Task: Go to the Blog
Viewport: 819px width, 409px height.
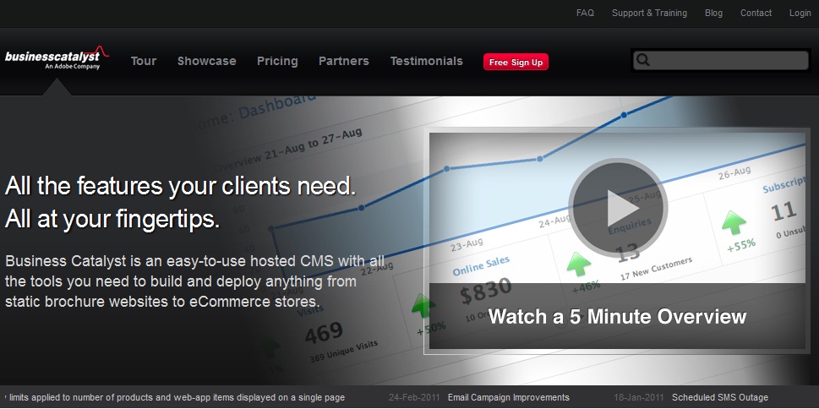Action: (x=713, y=13)
